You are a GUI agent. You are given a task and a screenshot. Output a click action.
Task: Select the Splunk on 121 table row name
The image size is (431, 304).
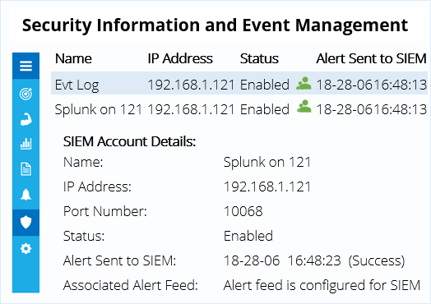point(98,109)
